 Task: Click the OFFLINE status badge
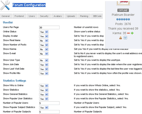click(x=123, y=10)
